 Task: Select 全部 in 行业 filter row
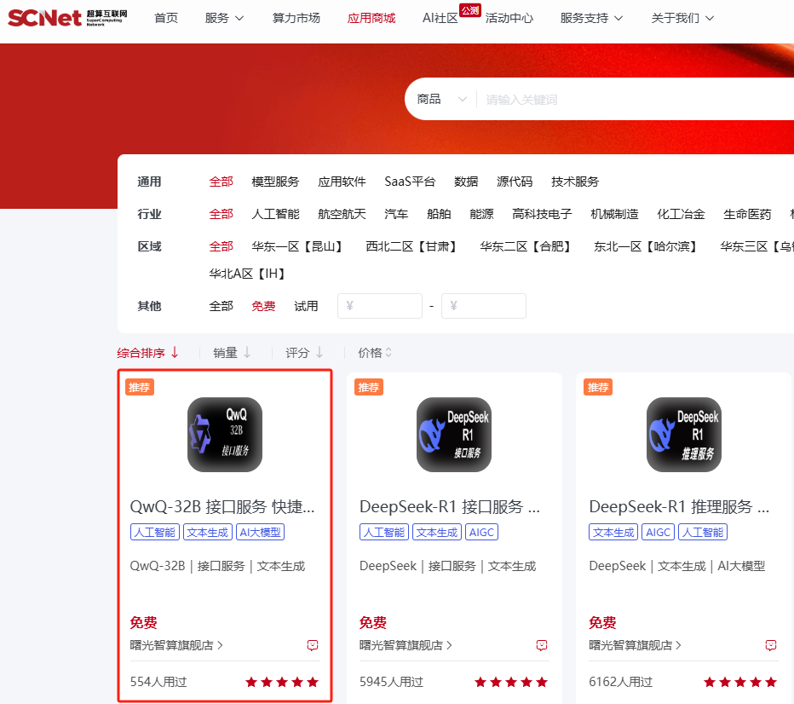pos(222,214)
